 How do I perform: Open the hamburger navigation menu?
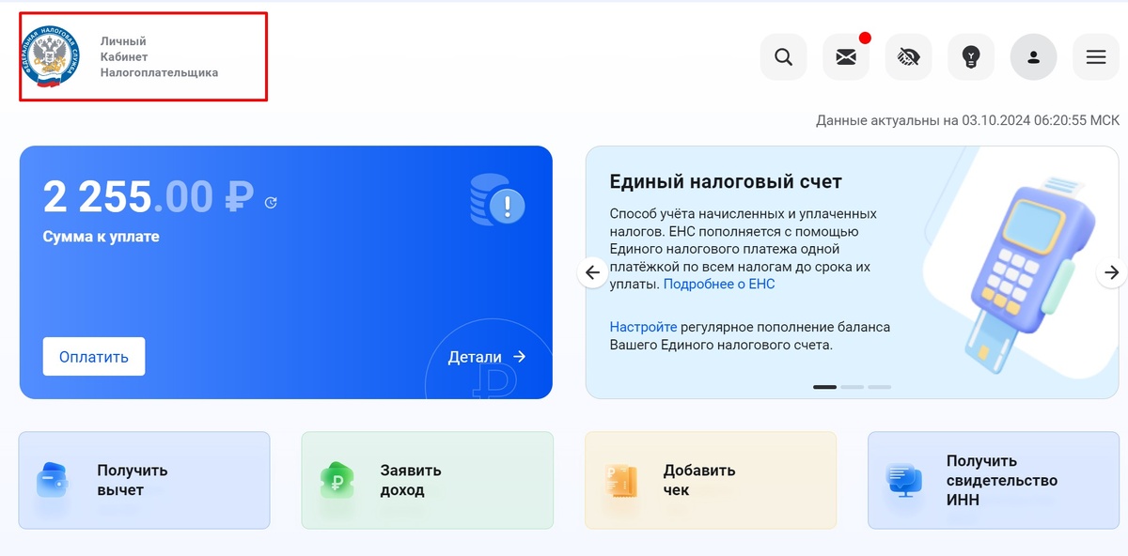(1096, 57)
